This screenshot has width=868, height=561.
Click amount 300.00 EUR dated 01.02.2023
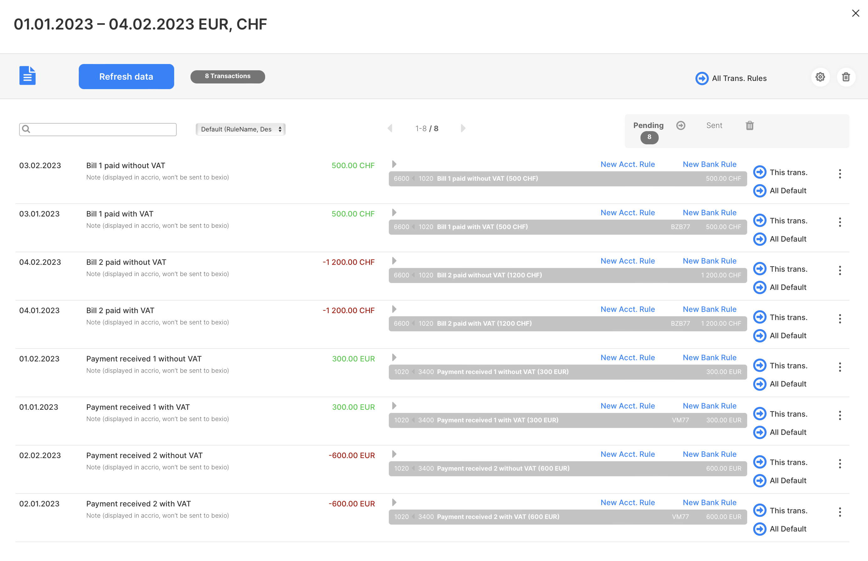[x=353, y=359]
